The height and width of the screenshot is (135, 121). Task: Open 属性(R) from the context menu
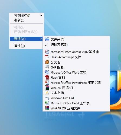26,46
